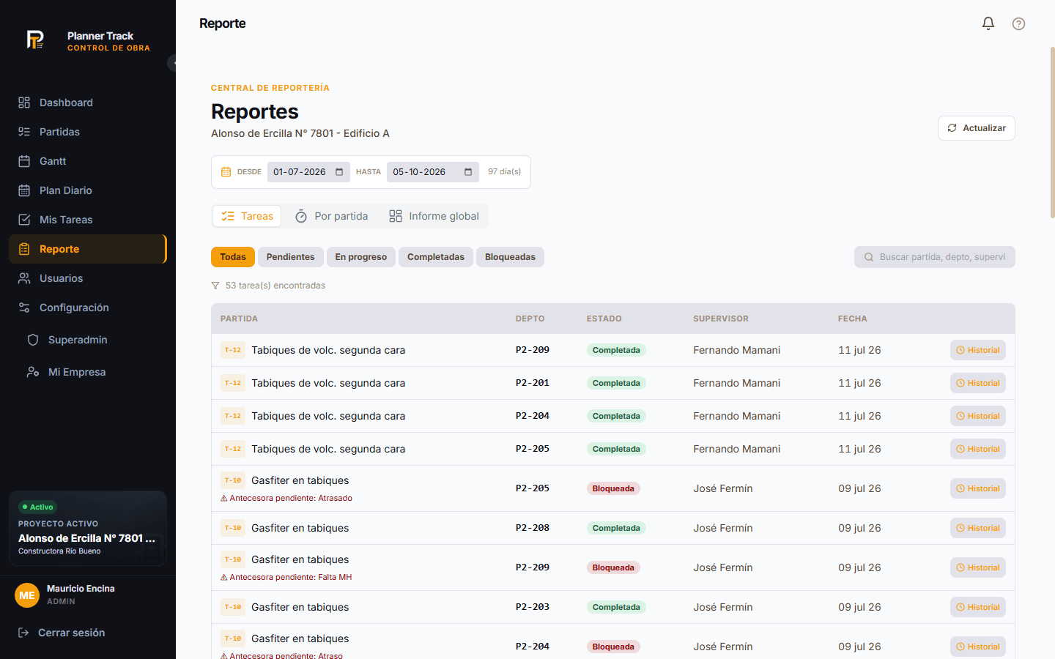Click the Hasta date field 05-10-2026
1055x659 pixels.
[432, 172]
